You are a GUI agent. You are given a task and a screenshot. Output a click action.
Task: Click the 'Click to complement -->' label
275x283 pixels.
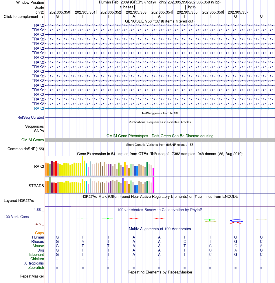point(24,17)
